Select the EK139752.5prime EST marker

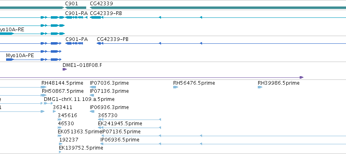(60, 152)
